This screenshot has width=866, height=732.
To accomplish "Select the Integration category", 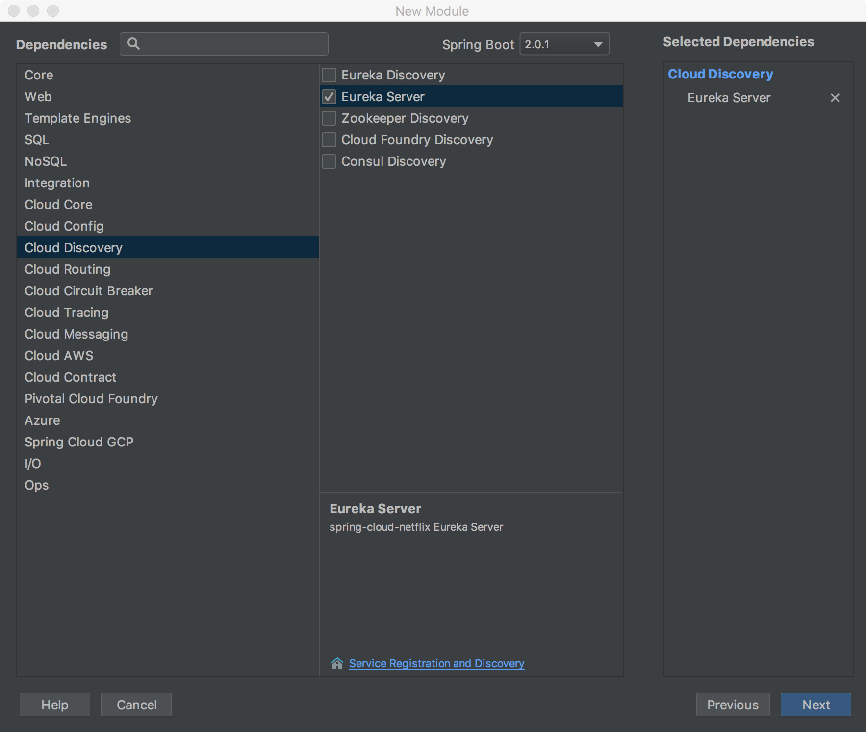I will [168, 183].
